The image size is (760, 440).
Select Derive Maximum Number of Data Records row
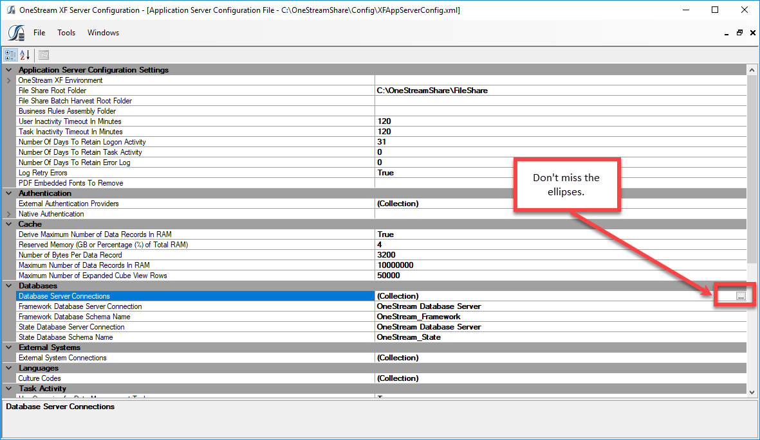(x=382, y=234)
